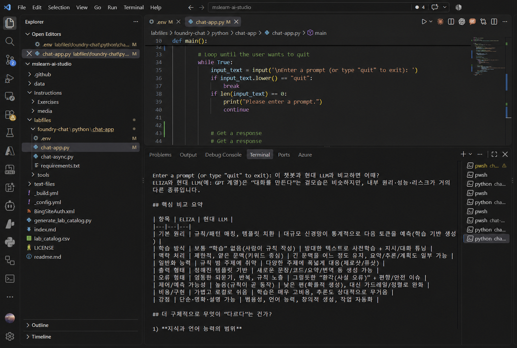The image size is (517, 348).
Task: Collapse the mslearn-ai-studio root folder
Action: tap(81, 64)
